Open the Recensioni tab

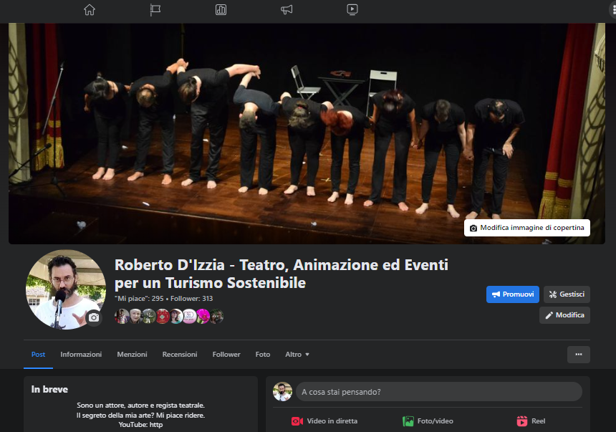pyautogui.click(x=180, y=355)
